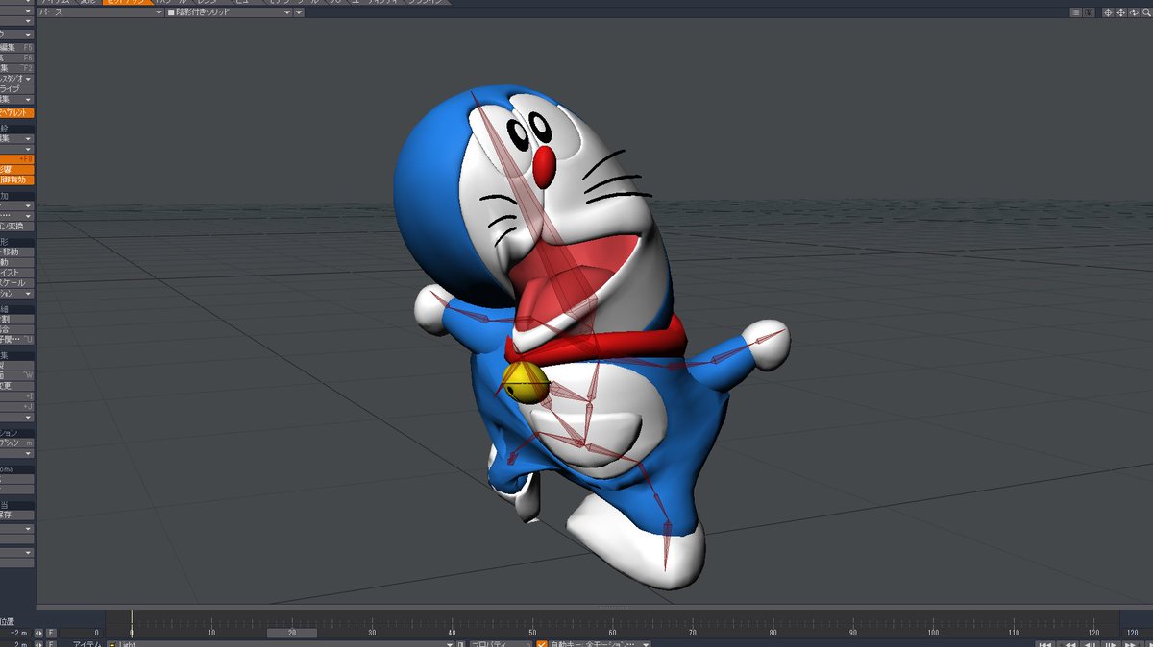Click the timeline range slider handle marked 20

291,633
